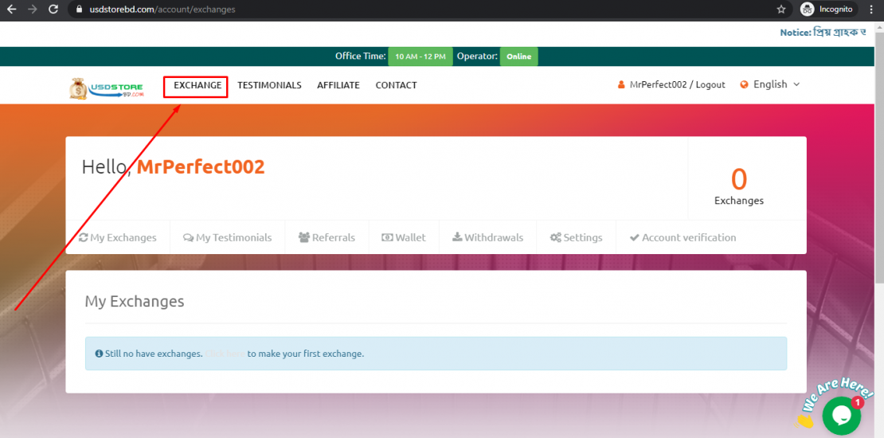Image resolution: width=884 pixels, height=438 pixels.
Task: Click the MrPerfect002 / Logout link
Action: (677, 84)
